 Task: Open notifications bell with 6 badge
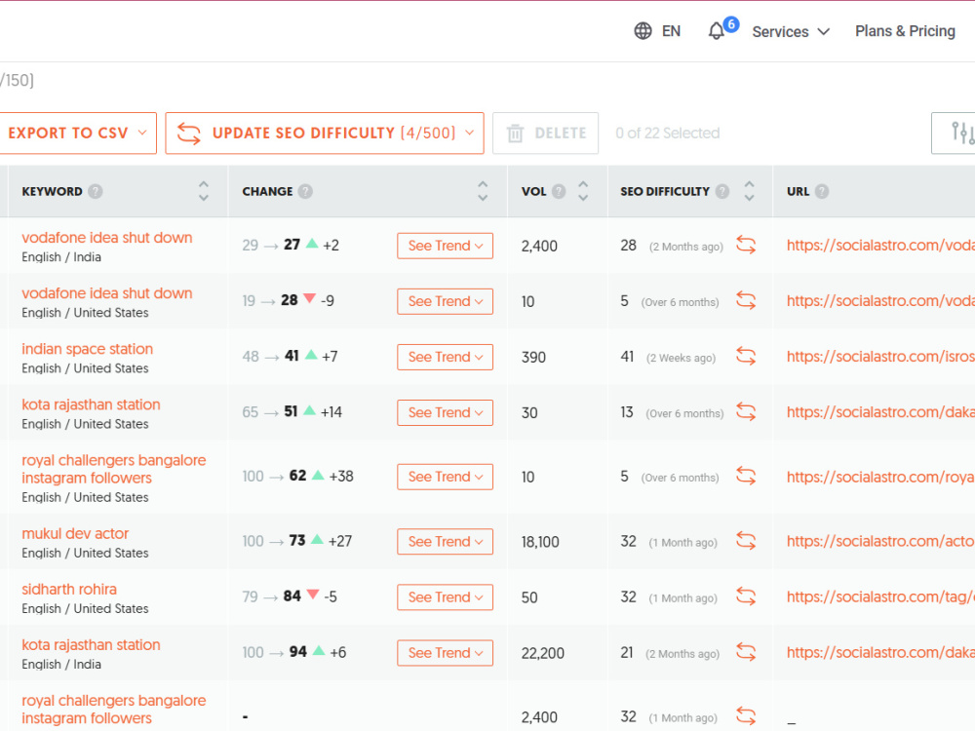721,28
